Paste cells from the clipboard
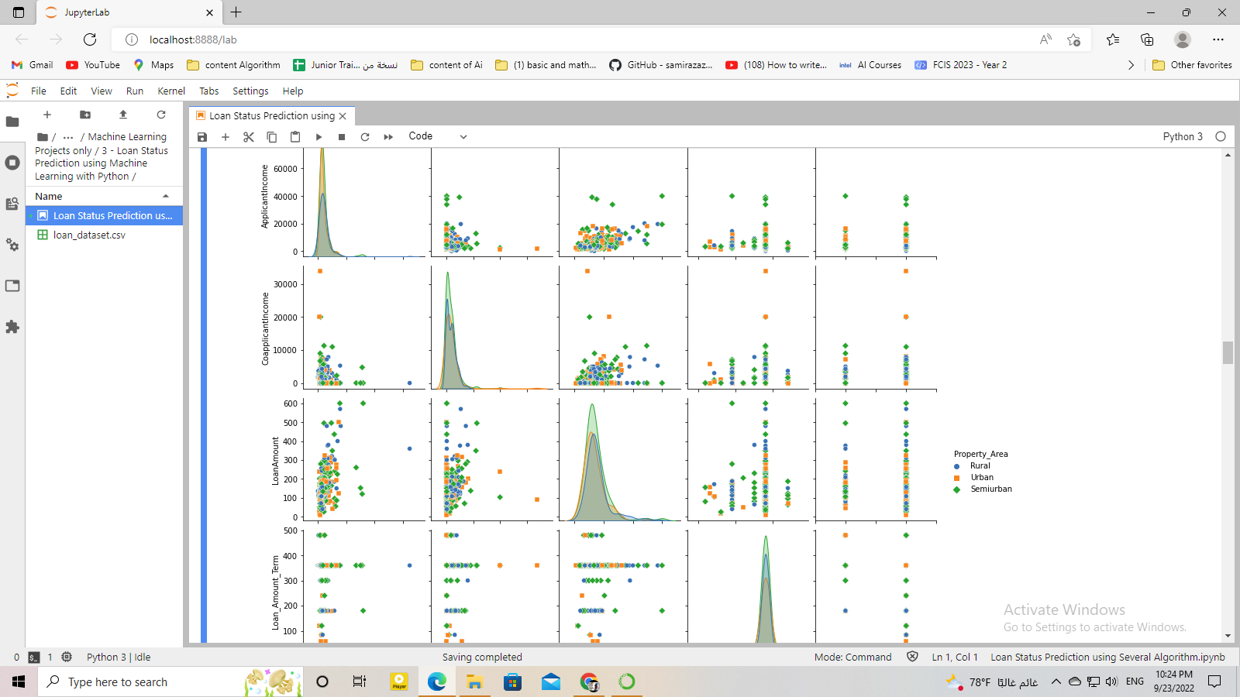The height and width of the screenshot is (697, 1240). point(295,136)
